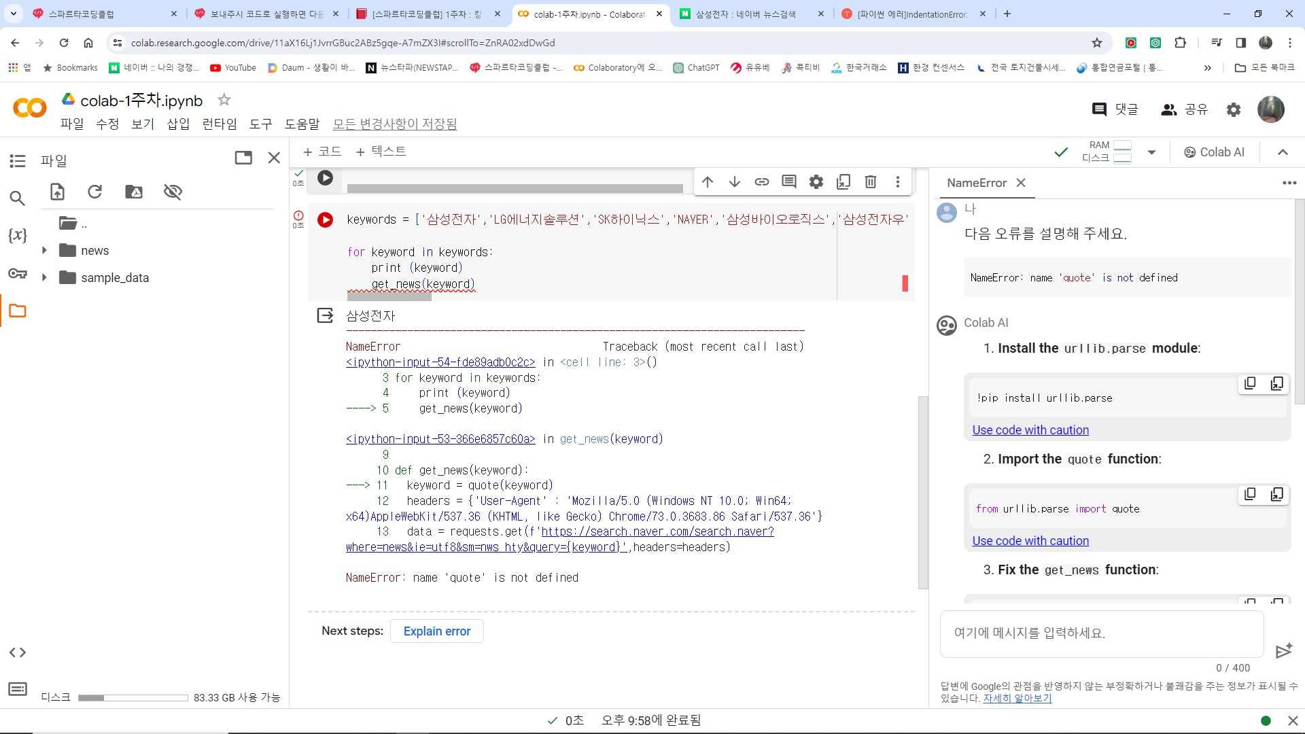
Task: Close the NameError tab
Action: click(1021, 183)
